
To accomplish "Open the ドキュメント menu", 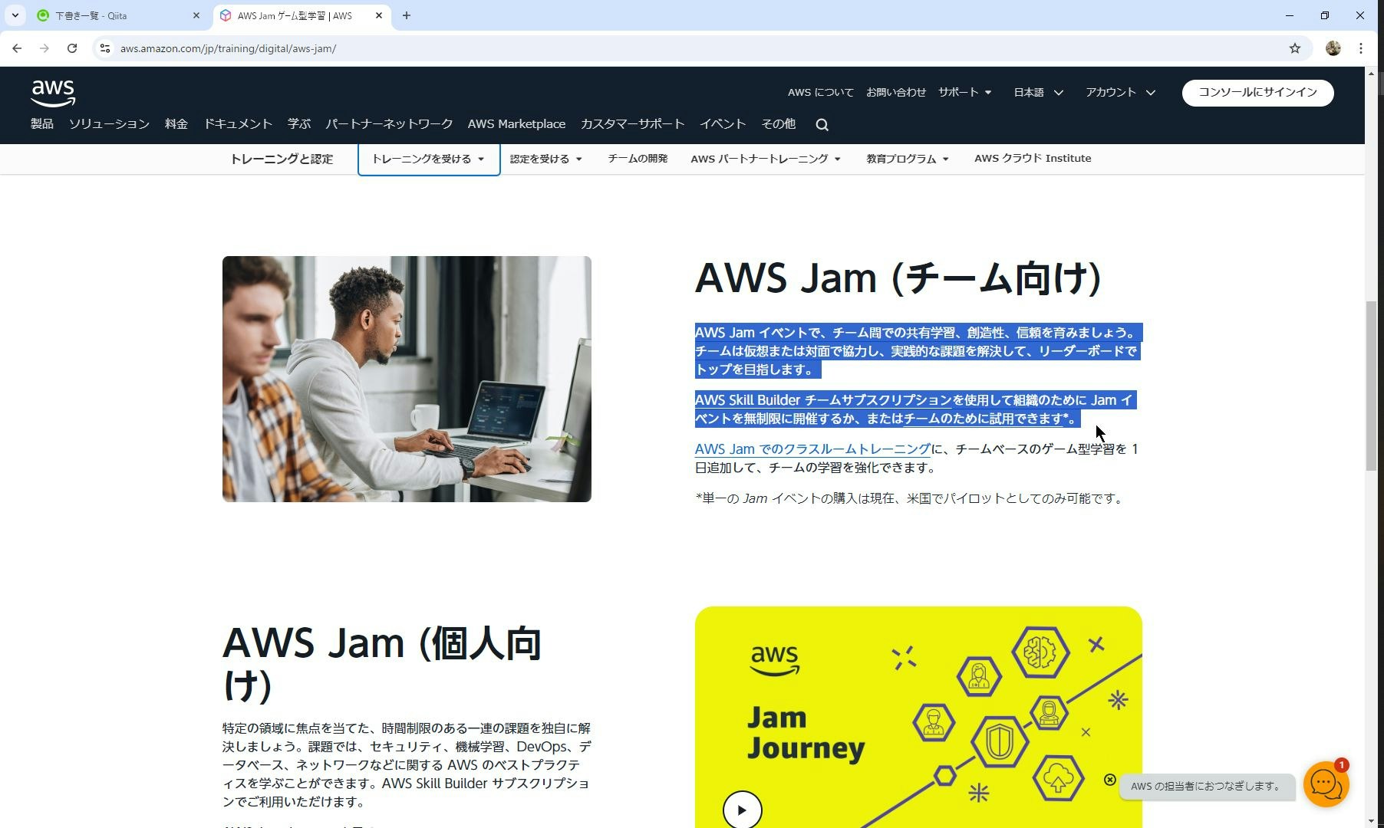I will pos(238,124).
